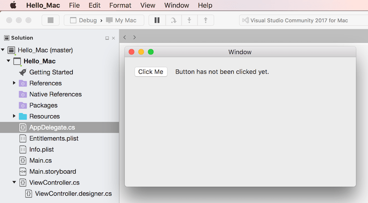This screenshot has width=368, height=203.
Task: Choose the My Mac target device
Action: click(121, 20)
